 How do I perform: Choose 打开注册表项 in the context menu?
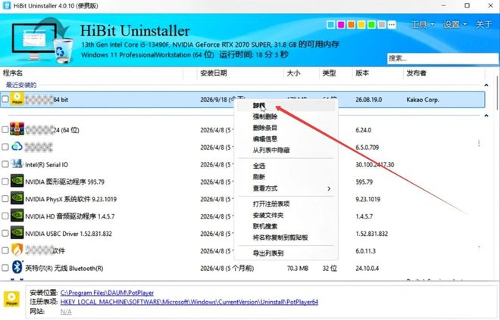click(286, 203)
